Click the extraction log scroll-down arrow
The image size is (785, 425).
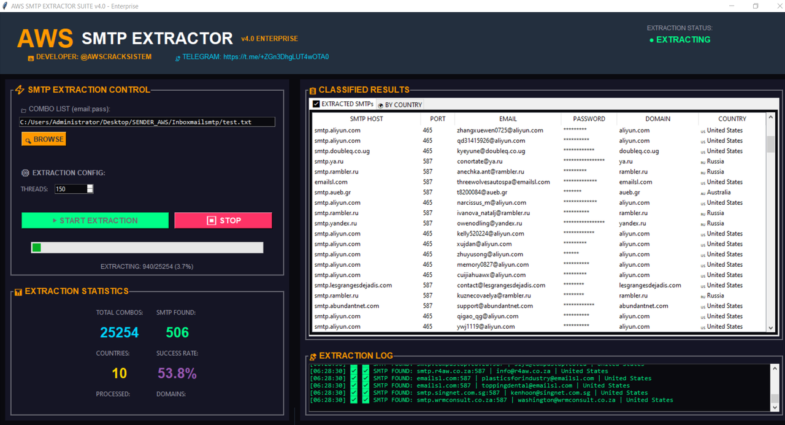point(775,407)
